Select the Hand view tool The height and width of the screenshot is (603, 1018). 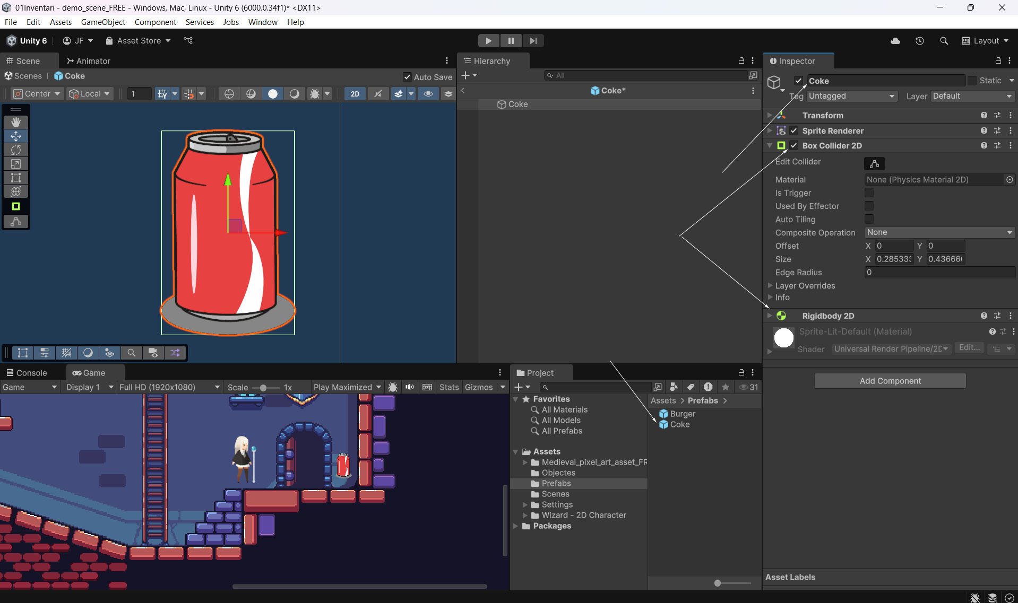pos(16,123)
